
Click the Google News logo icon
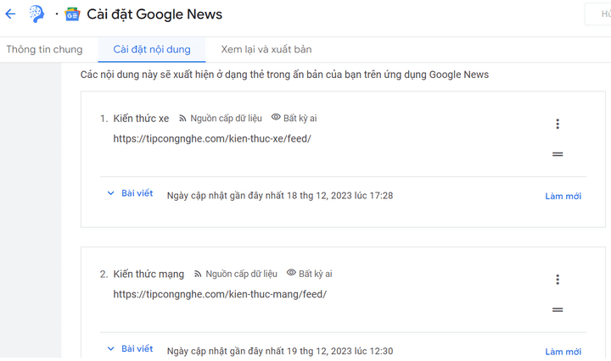pos(72,14)
